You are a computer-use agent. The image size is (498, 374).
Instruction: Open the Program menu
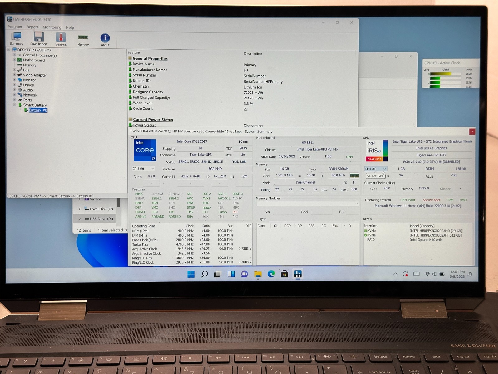(15, 27)
